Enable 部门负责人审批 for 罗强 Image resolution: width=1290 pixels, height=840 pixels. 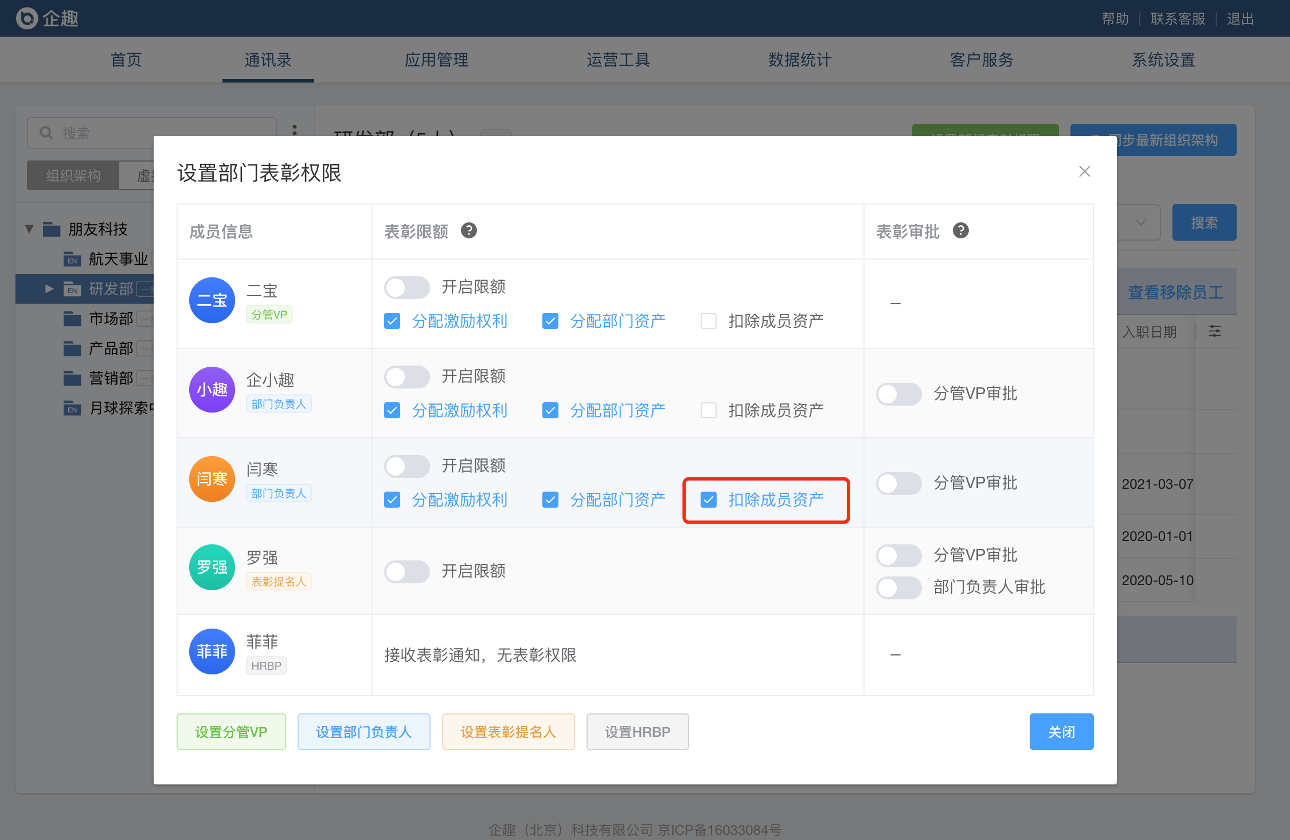click(899, 587)
